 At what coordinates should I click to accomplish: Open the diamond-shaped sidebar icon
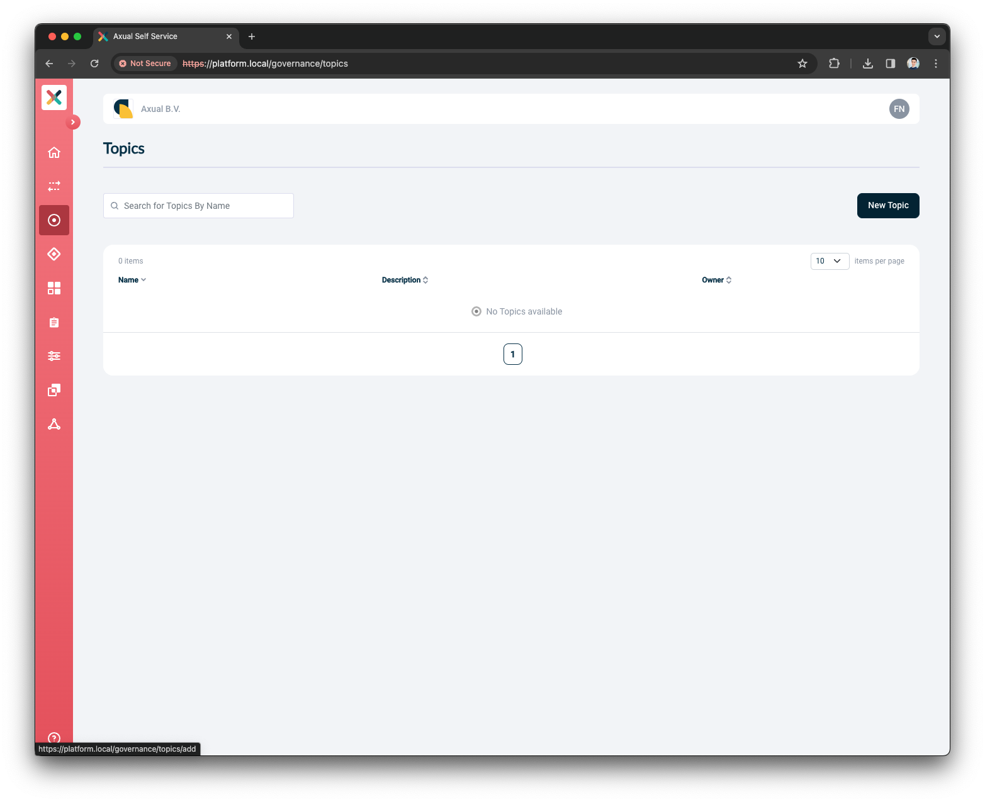click(54, 254)
